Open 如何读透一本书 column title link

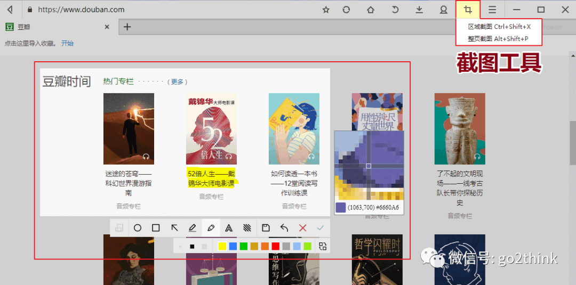click(294, 183)
